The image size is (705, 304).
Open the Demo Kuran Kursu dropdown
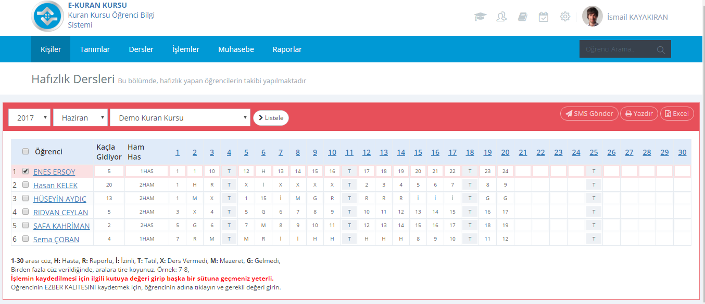click(180, 118)
